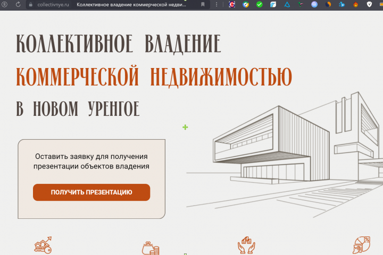
Task: Bookmark this page with the bookmark icon
Action: (x=203, y=4)
